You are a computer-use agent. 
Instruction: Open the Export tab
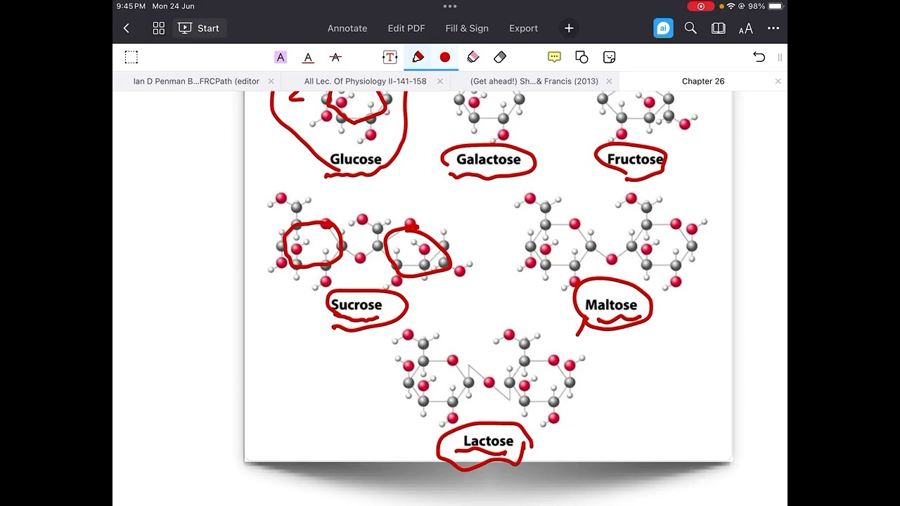pos(523,28)
